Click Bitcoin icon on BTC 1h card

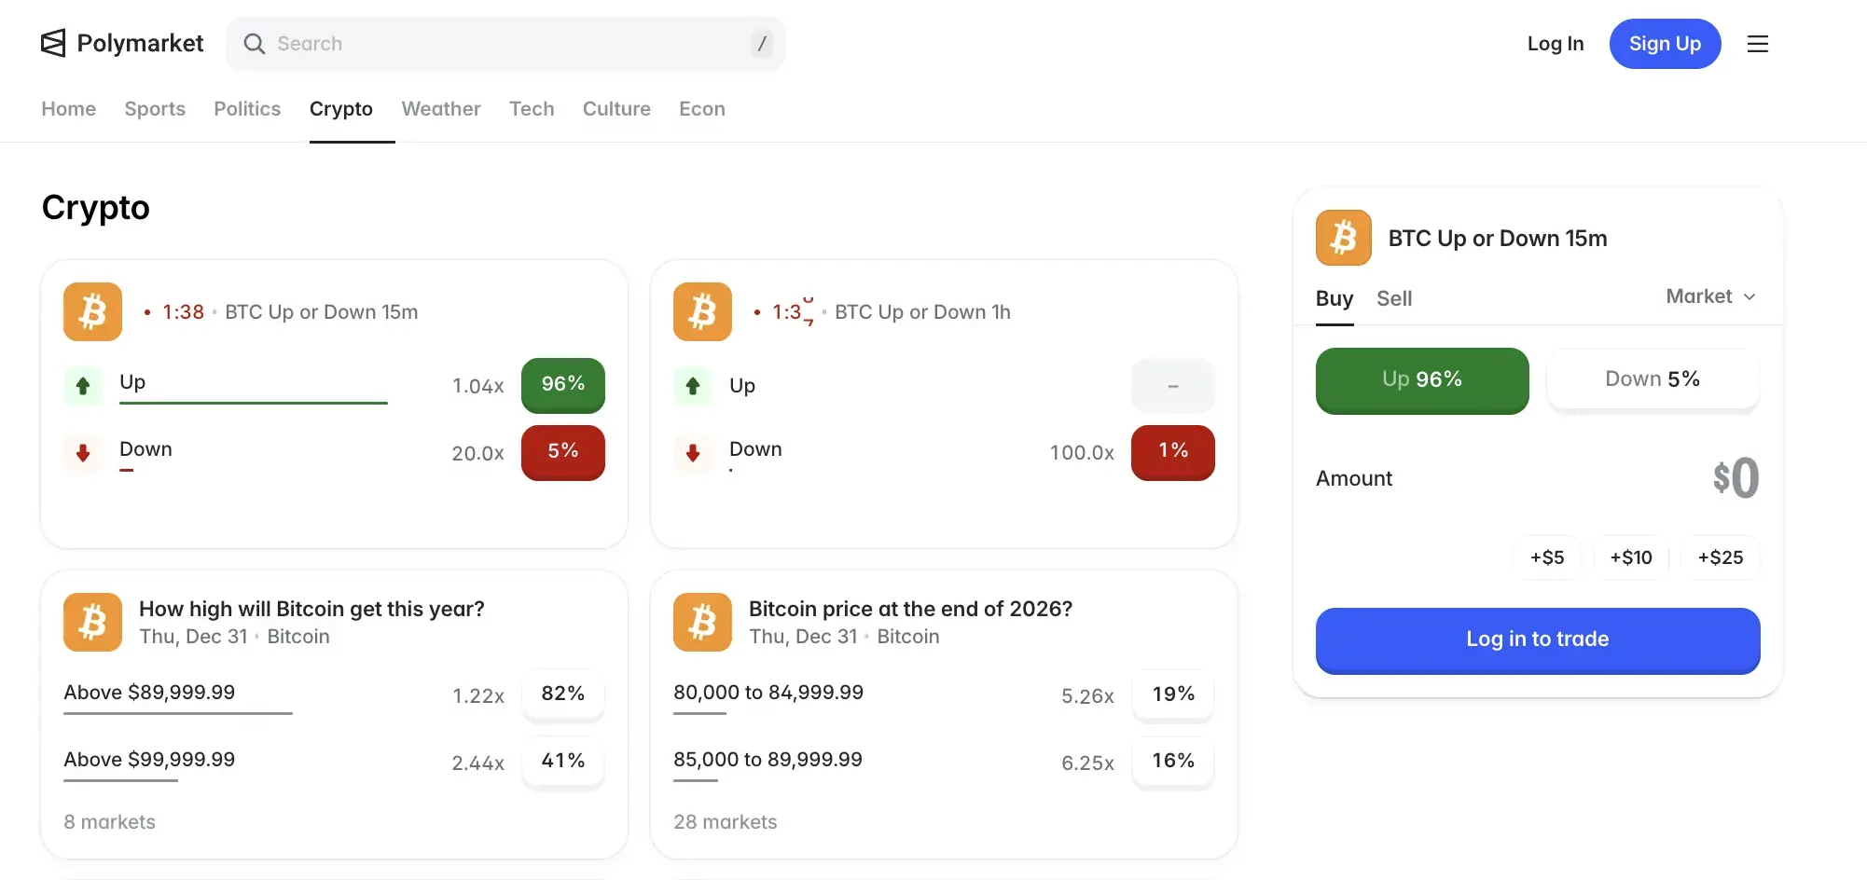[x=702, y=311]
